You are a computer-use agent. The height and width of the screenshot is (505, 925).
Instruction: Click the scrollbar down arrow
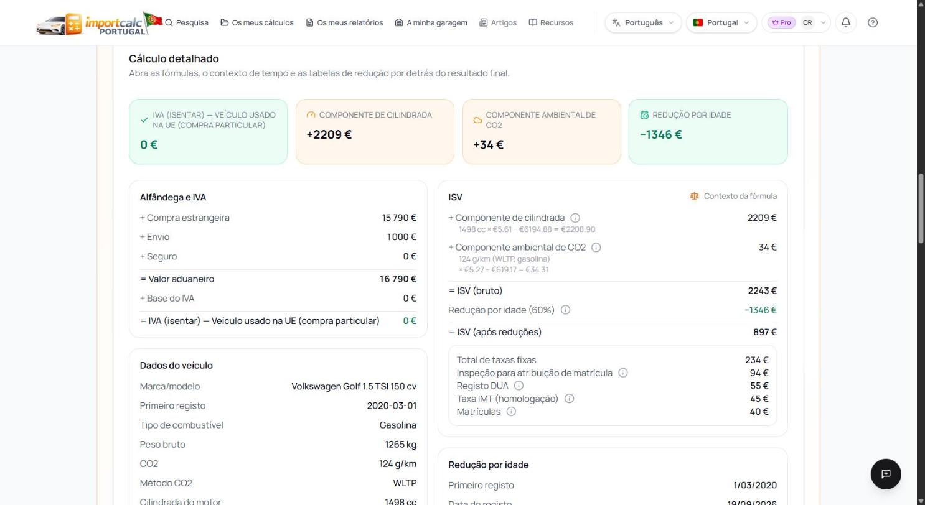[x=920, y=500]
